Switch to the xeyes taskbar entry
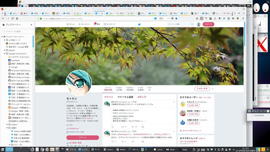The width and height of the screenshot is (270, 152). tap(170, 149)
